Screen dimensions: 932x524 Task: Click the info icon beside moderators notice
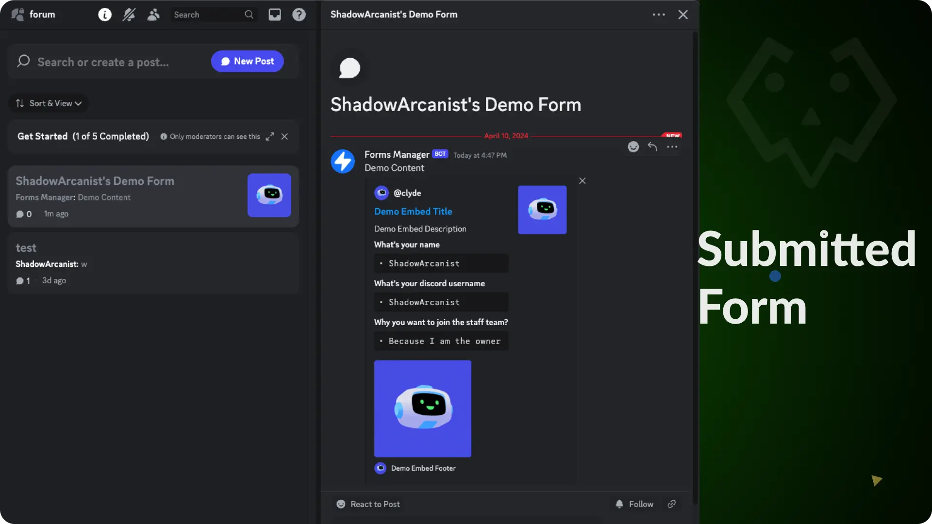coord(164,136)
